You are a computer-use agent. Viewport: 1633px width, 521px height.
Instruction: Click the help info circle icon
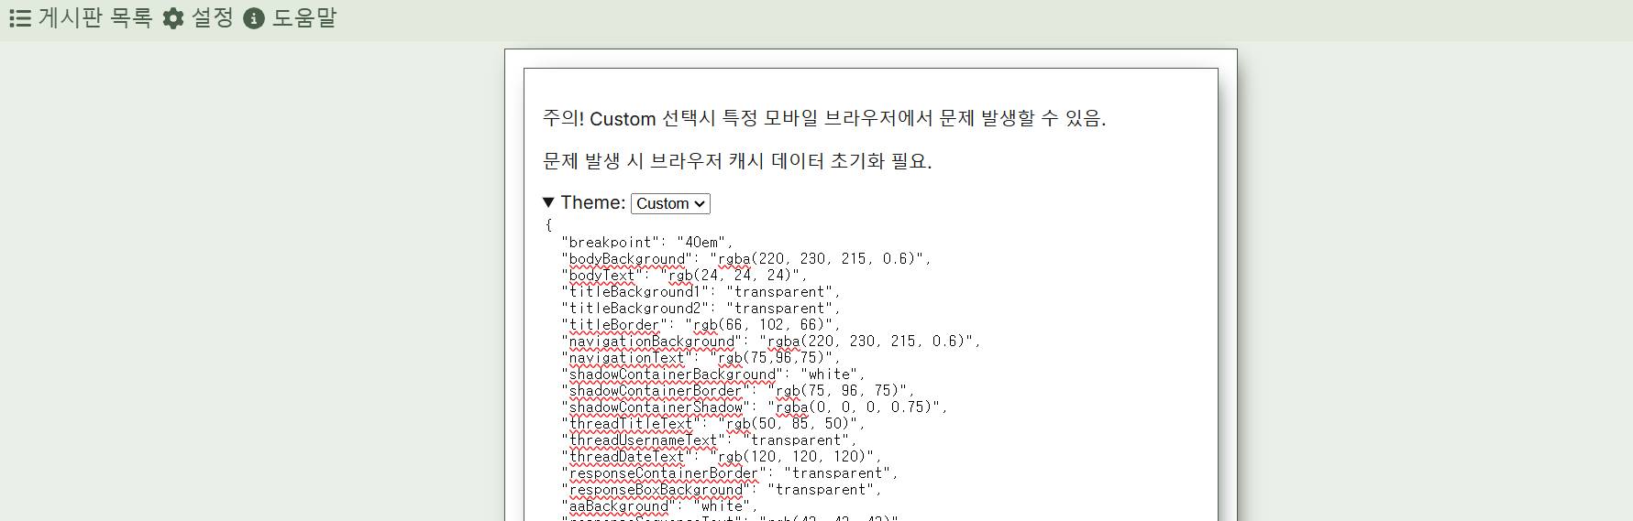tap(254, 18)
